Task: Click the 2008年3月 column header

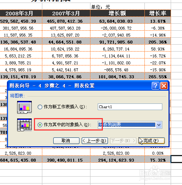Action: 21,13
